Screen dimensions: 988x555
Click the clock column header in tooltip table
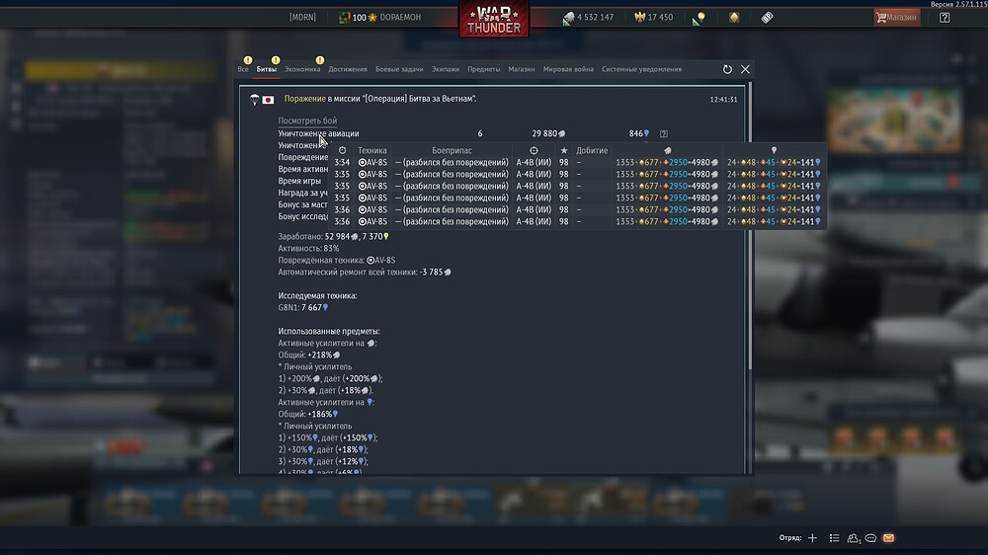coord(342,150)
